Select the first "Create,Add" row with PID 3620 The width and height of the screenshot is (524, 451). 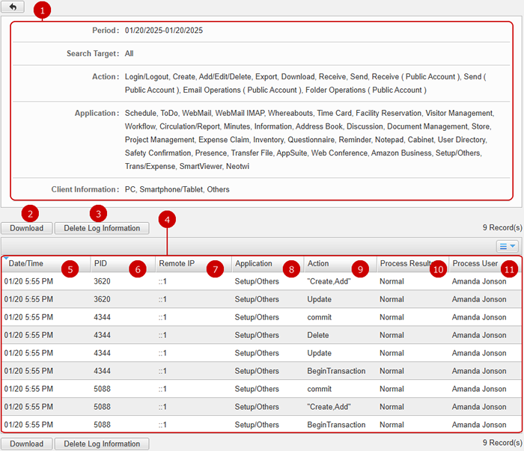point(262,281)
